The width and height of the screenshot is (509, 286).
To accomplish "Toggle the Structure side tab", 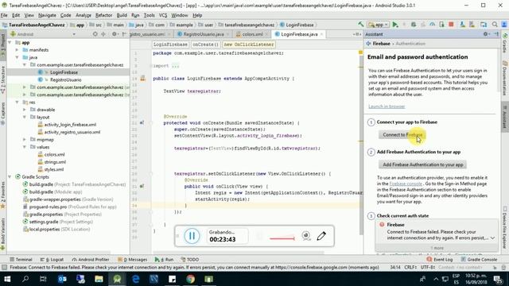I will (3, 79).
